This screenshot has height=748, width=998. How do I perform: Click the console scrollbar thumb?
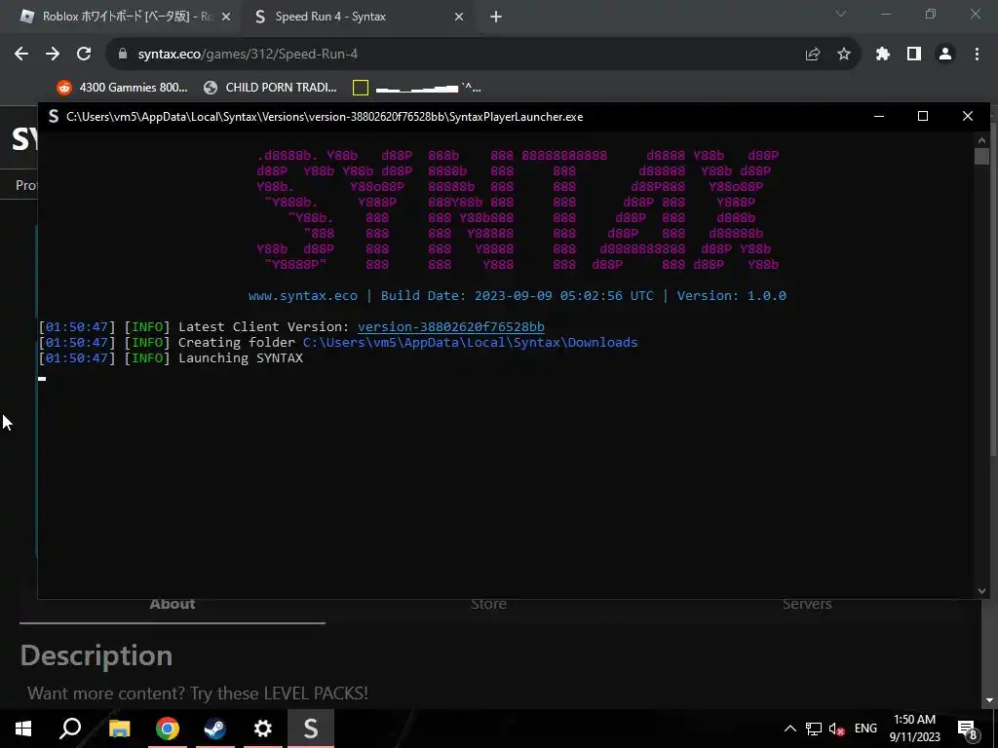click(x=981, y=157)
